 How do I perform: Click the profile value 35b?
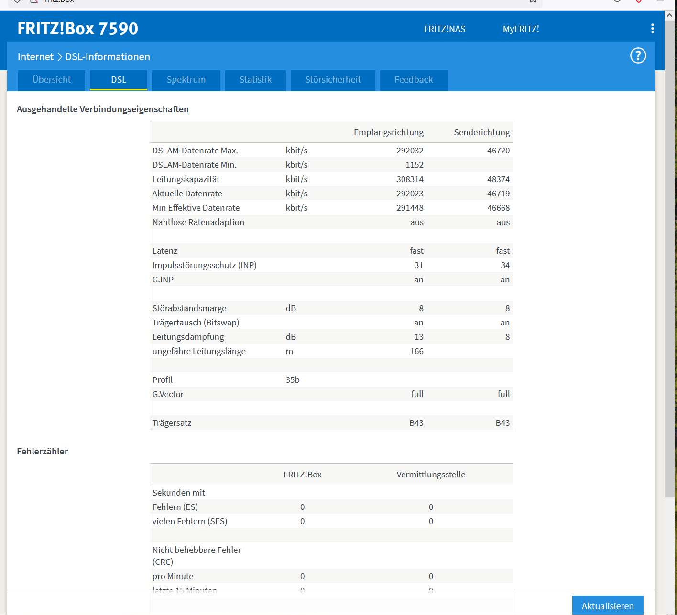(293, 380)
